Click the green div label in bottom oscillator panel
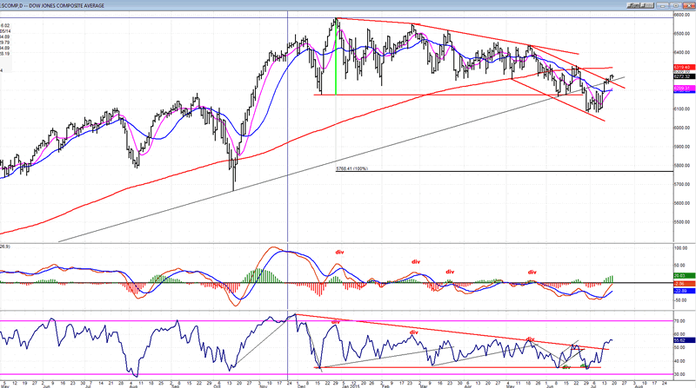The height and width of the screenshot is (388, 696). point(566,366)
